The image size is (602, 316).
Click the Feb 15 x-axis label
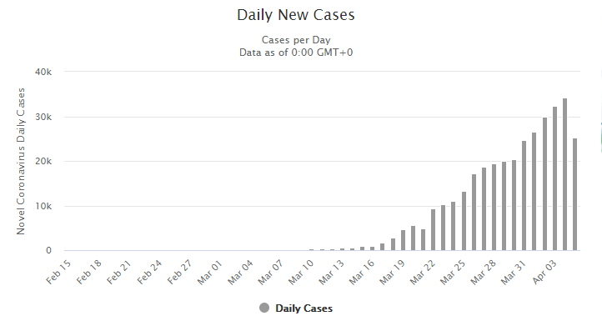point(58,272)
